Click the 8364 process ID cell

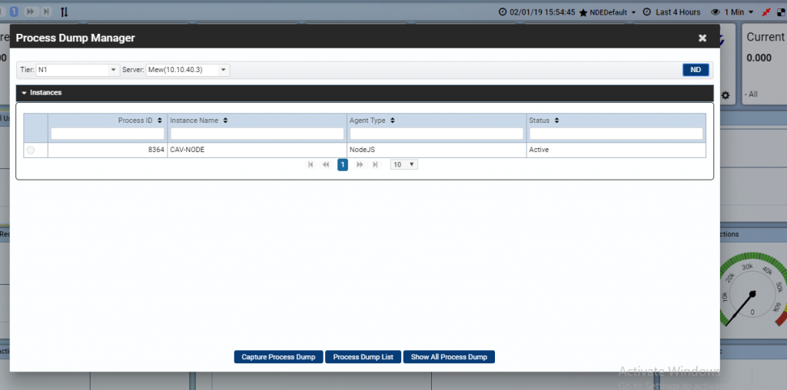[x=108, y=150]
